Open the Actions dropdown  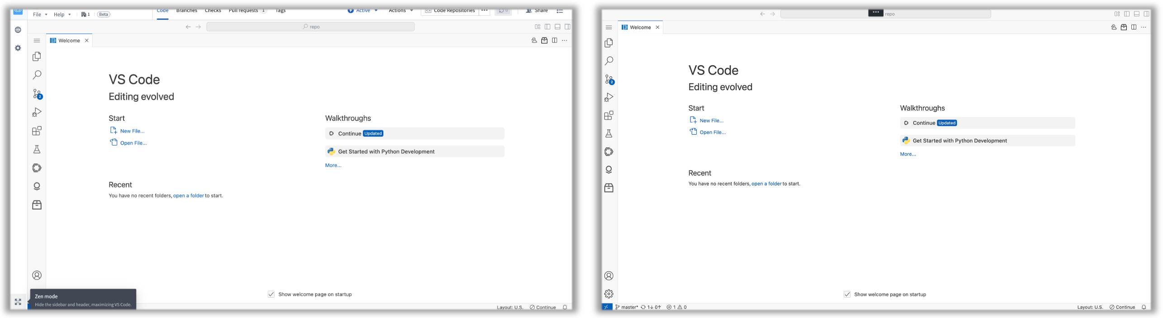(401, 10)
